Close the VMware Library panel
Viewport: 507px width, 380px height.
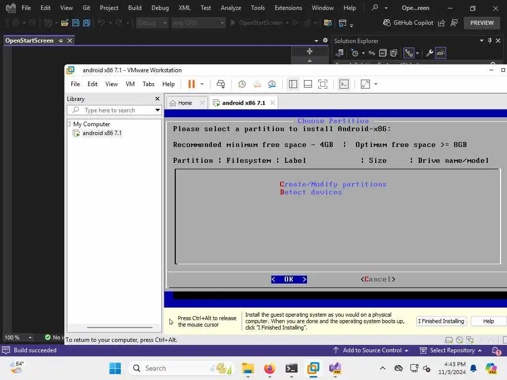[157, 98]
